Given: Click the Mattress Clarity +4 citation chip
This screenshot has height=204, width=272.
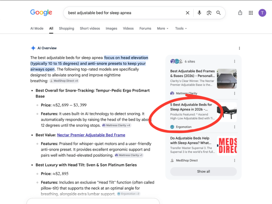Looking at the screenshot, I should [116, 125].
